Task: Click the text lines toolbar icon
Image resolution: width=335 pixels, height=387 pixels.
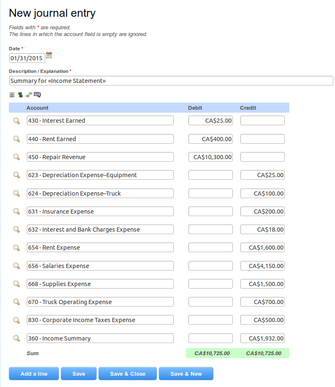Action: [12, 95]
